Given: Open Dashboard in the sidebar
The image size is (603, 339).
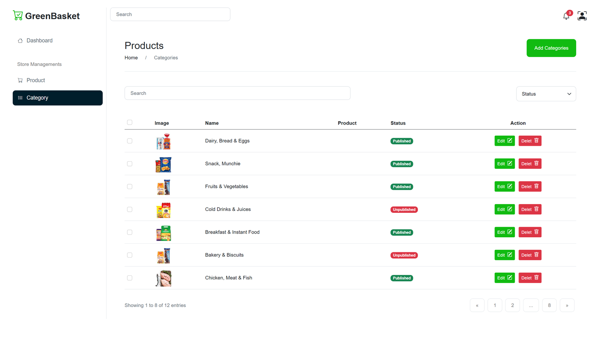Looking at the screenshot, I should tap(39, 41).
